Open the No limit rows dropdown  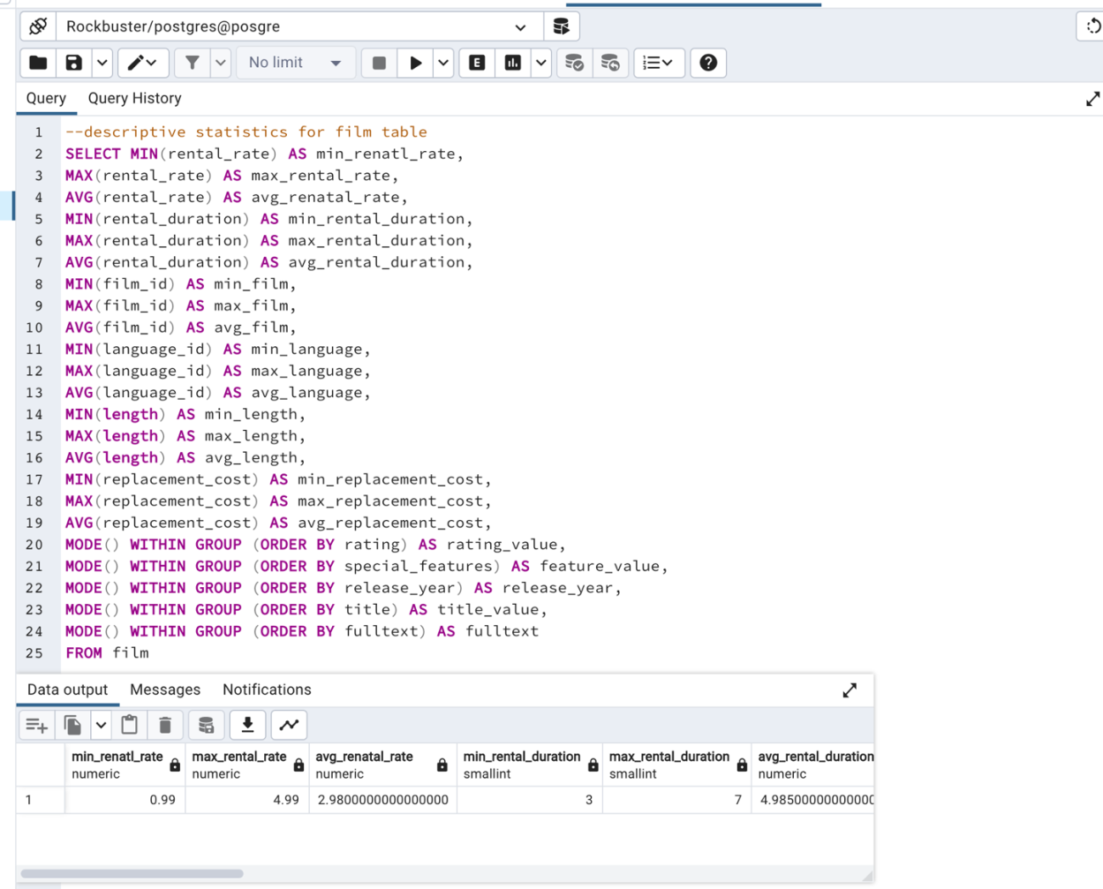tap(296, 62)
